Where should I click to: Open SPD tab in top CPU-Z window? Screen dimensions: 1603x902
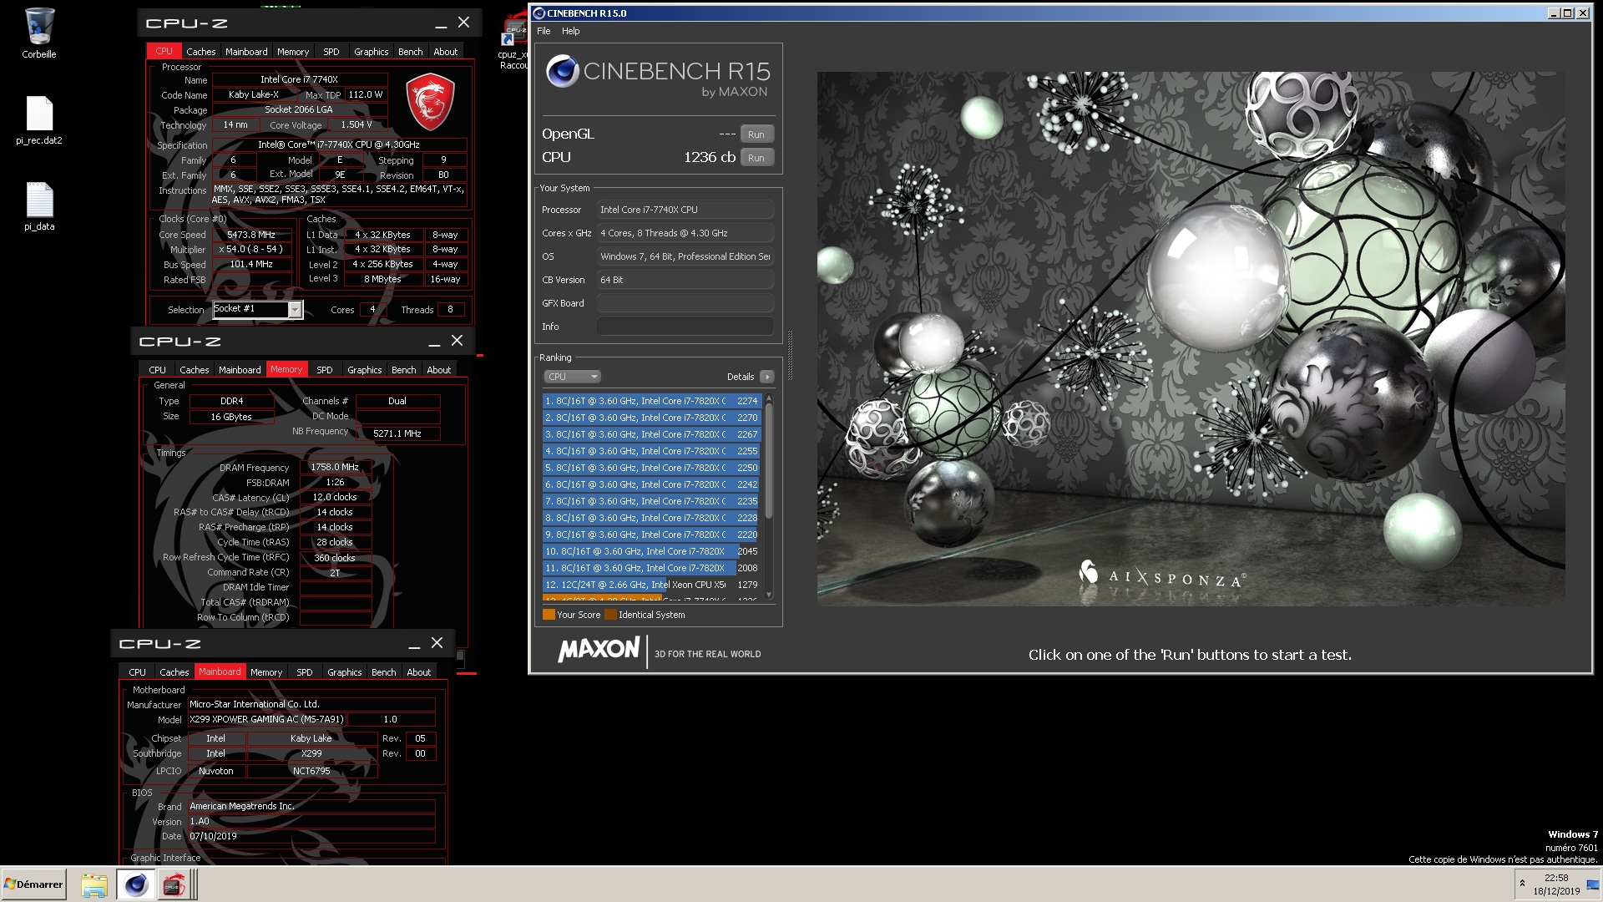[x=331, y=52]
